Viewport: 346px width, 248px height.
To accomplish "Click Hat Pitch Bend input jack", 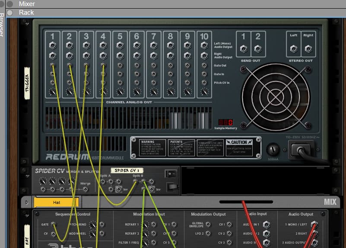I will pyautogui.click(x=102, y=224).
